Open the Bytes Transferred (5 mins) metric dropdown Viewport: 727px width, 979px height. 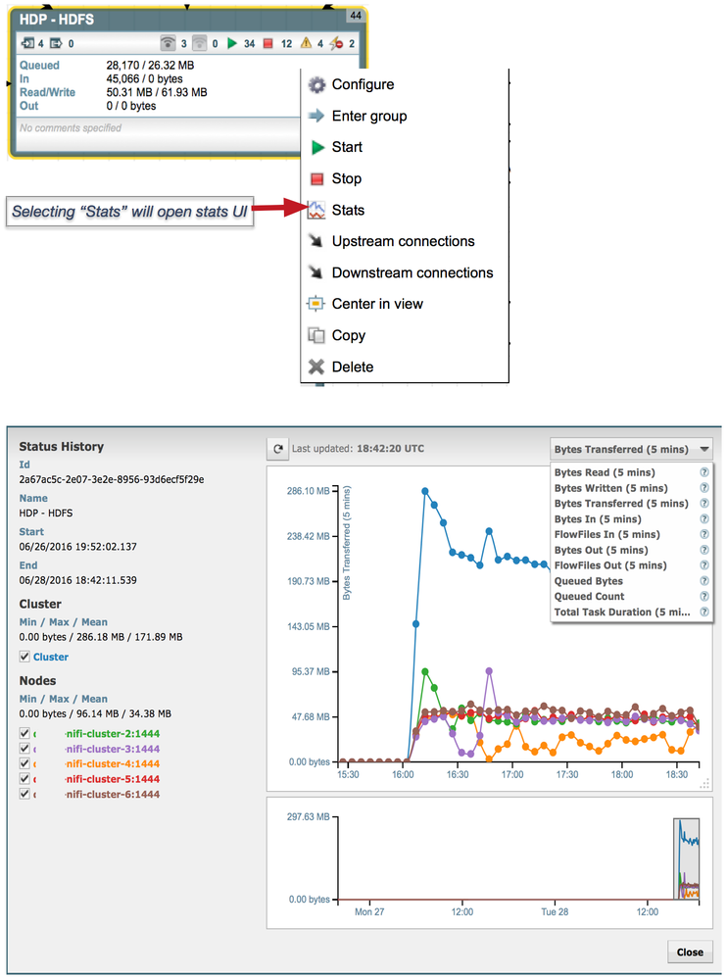(631, 449)
